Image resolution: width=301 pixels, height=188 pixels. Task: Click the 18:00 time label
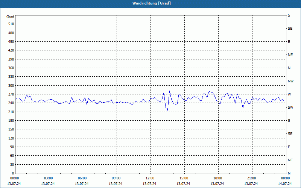pyautogui.click(x=218, y=178)
